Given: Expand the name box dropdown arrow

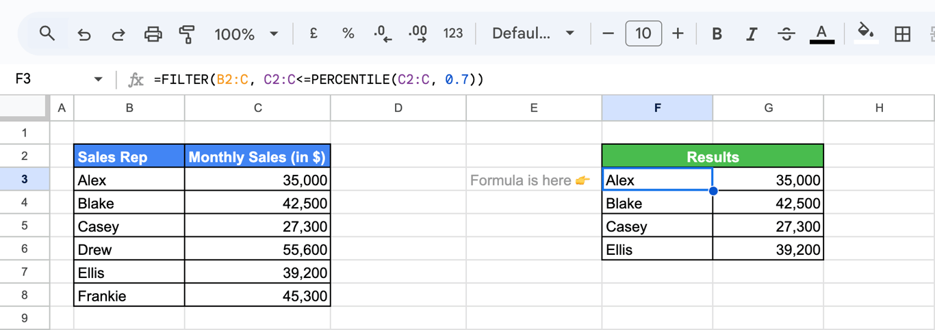Looking at the screenshot, I should (x=98, y=80).
